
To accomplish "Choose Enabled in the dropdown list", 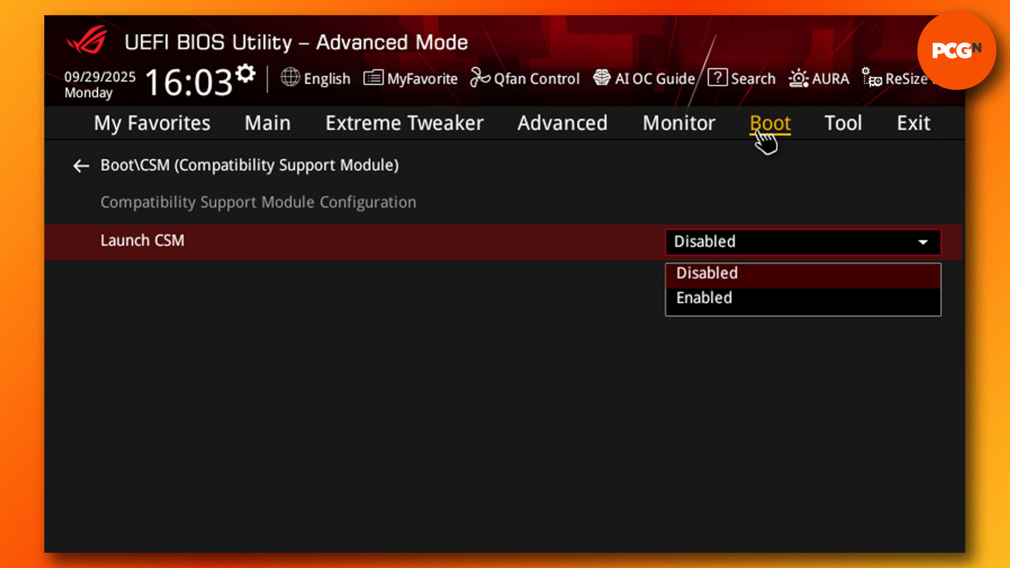I will pyautogui.click(x=803, y=298).
